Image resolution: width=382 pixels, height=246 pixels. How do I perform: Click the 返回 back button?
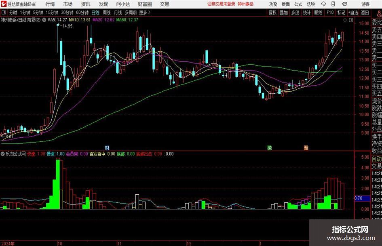pos(365,13)
